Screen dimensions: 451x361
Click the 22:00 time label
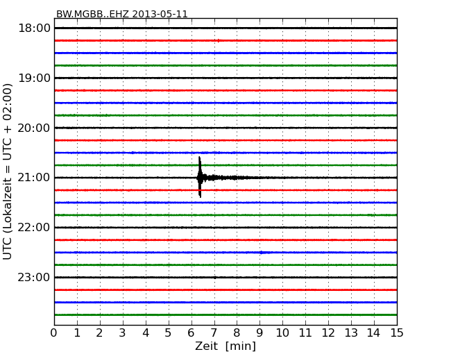34,228
